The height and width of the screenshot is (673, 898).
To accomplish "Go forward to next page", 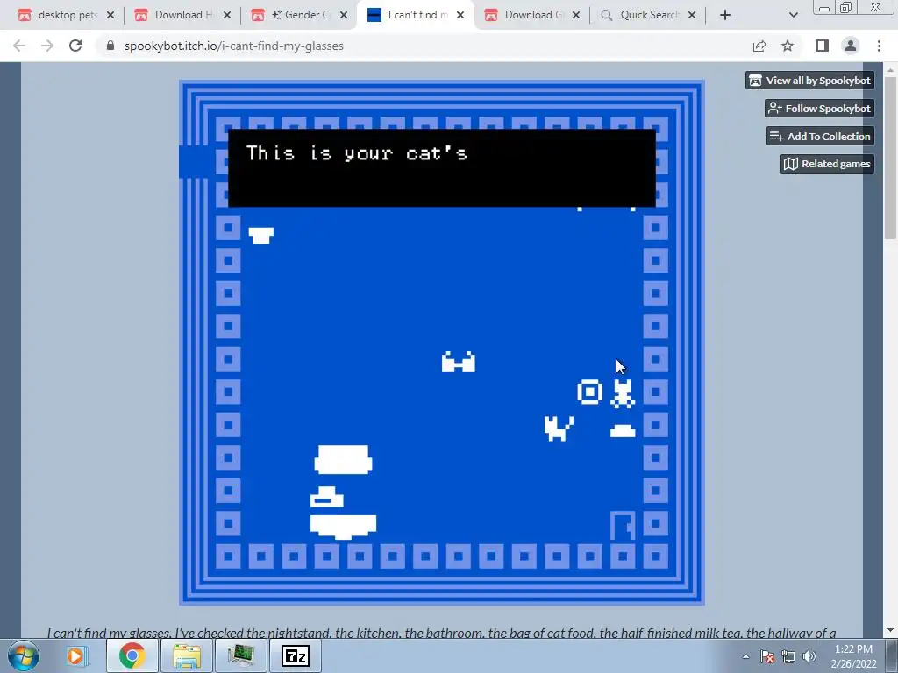I will tap(47, 46).
